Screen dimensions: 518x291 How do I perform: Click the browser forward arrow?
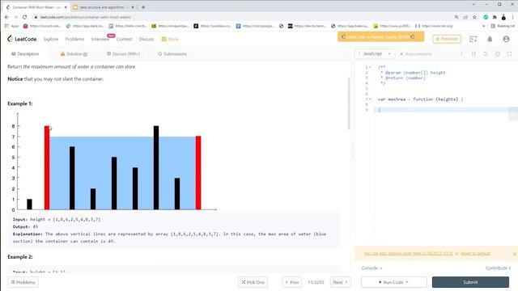15,17
